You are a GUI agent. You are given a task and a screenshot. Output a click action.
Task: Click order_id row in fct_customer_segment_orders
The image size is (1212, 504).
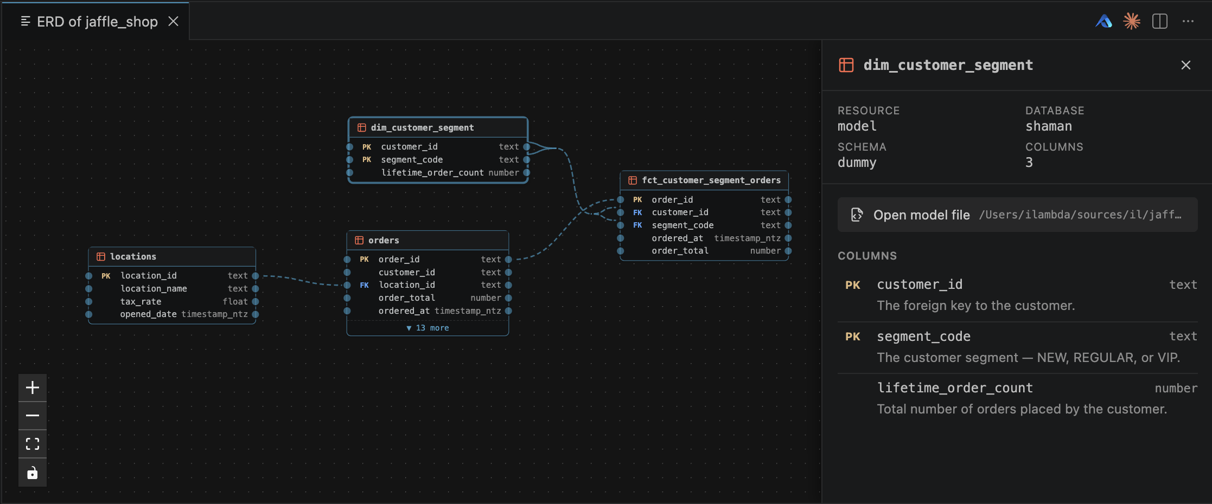pos(704,199)
